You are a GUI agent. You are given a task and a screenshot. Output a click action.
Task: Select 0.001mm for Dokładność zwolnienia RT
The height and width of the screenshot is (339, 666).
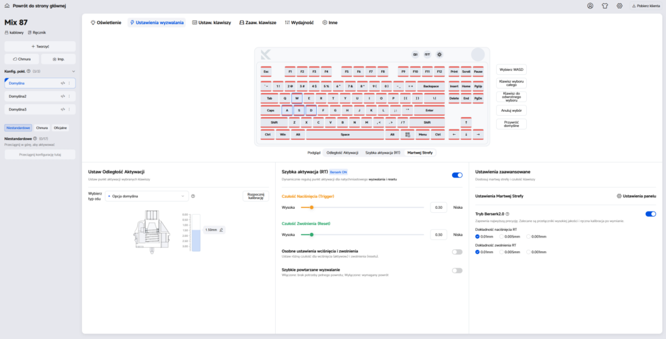click(x=529, y=252)
